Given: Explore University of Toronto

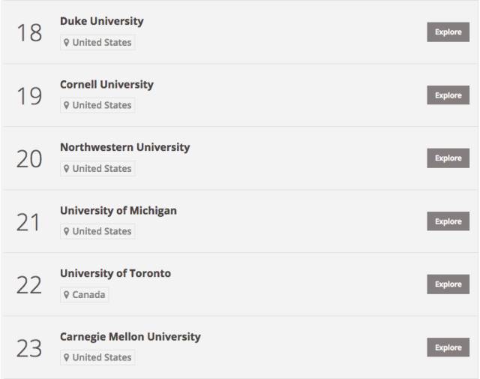Looking at the screenshot, I should point(448,284).
